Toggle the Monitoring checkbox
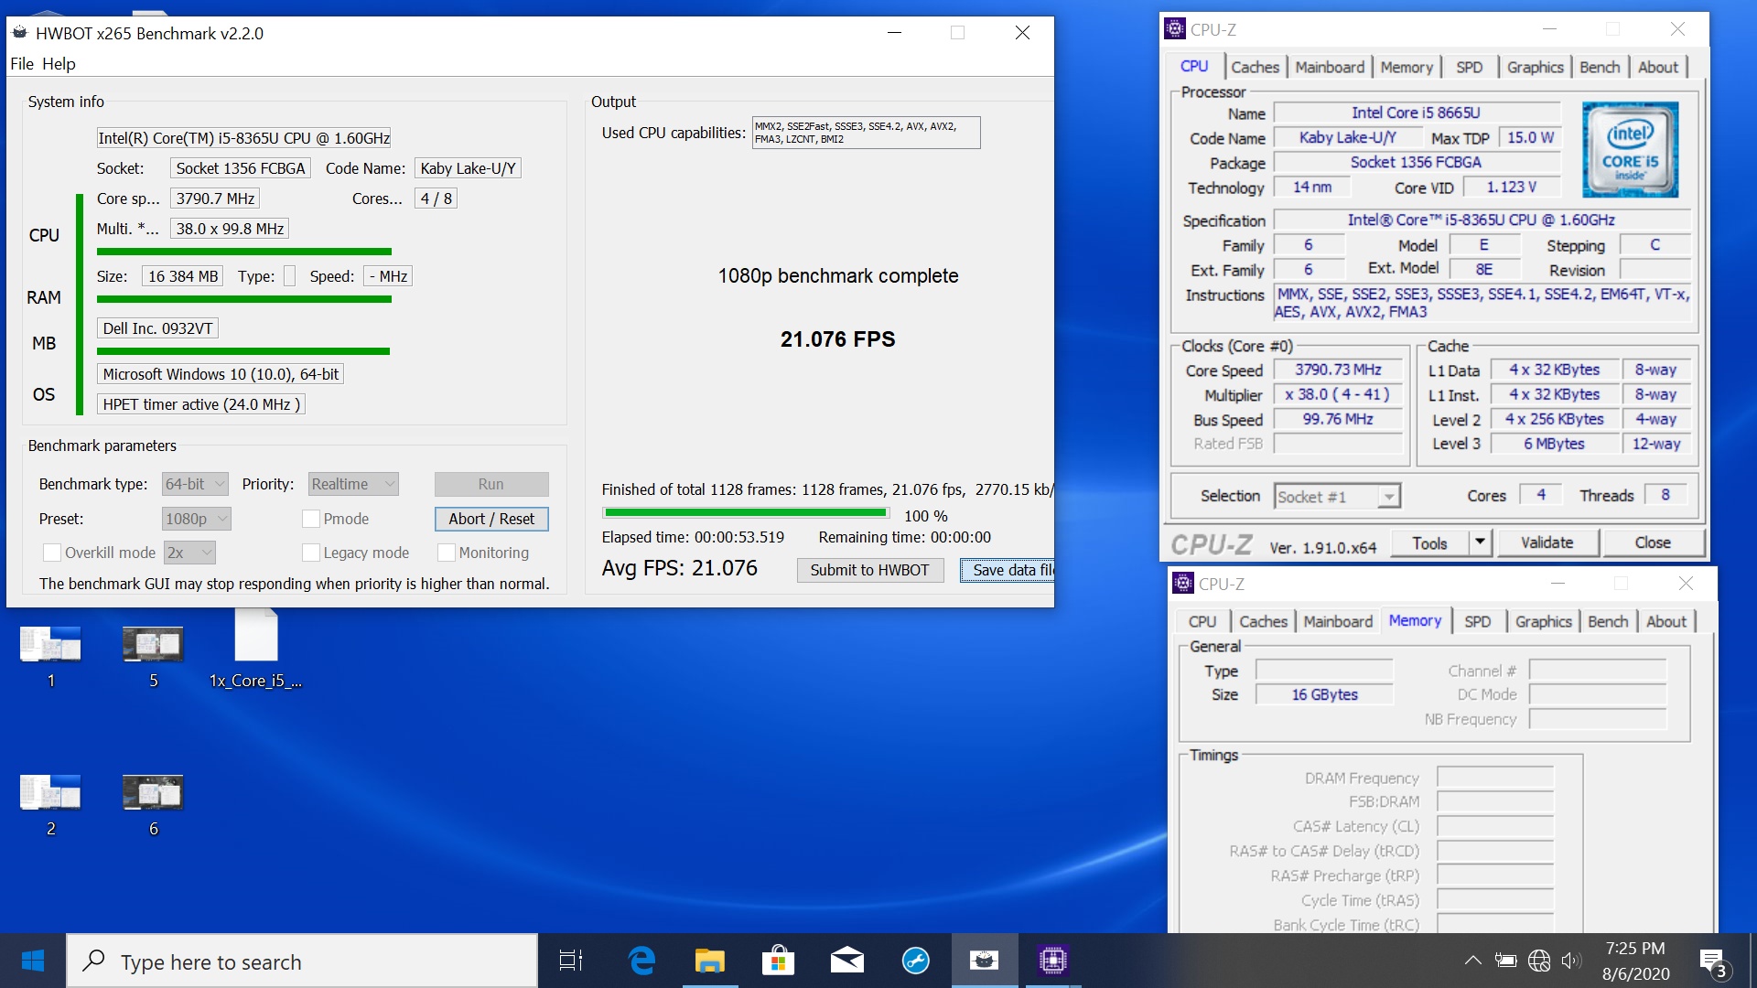The width and height of the screenshot is (1757, 988). pyautogui.click(x=447, y=553)
